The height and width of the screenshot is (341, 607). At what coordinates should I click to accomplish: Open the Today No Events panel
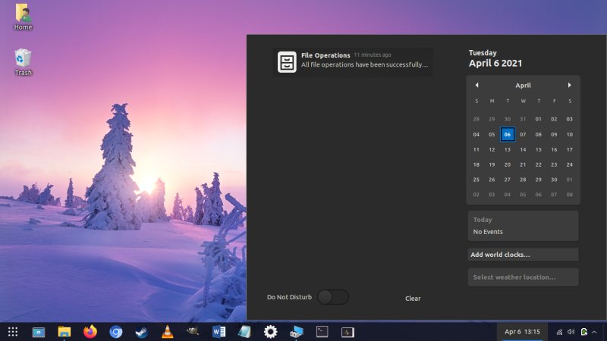point(523,226)
